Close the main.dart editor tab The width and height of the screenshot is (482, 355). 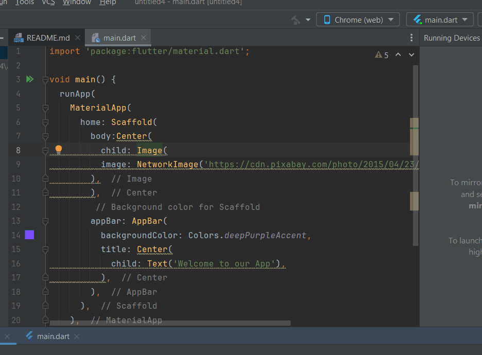(144, 38)
